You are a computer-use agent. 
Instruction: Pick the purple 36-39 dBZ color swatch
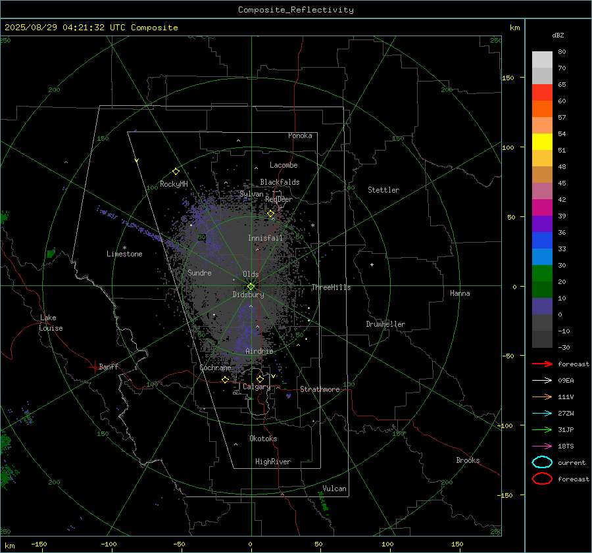[x=542, y=224]
